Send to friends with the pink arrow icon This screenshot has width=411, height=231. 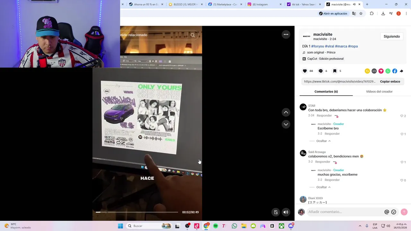(381, 71)
